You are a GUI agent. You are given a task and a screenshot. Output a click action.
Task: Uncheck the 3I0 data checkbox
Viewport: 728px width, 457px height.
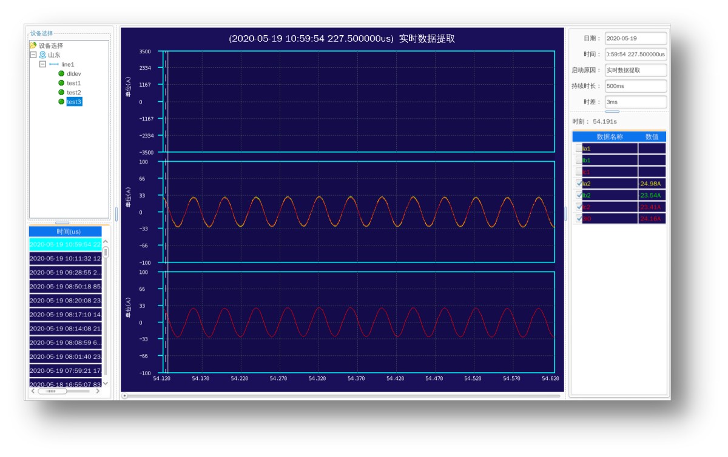point(579,219)
